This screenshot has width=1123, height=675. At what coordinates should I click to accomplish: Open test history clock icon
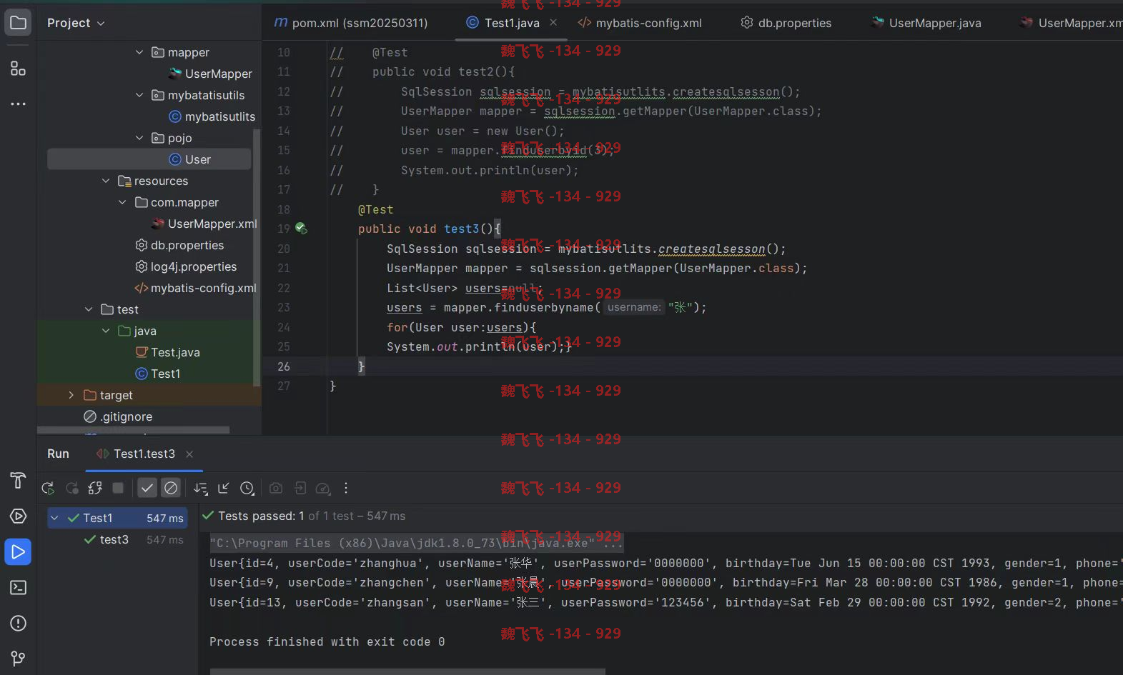click(x=247, y=488)
